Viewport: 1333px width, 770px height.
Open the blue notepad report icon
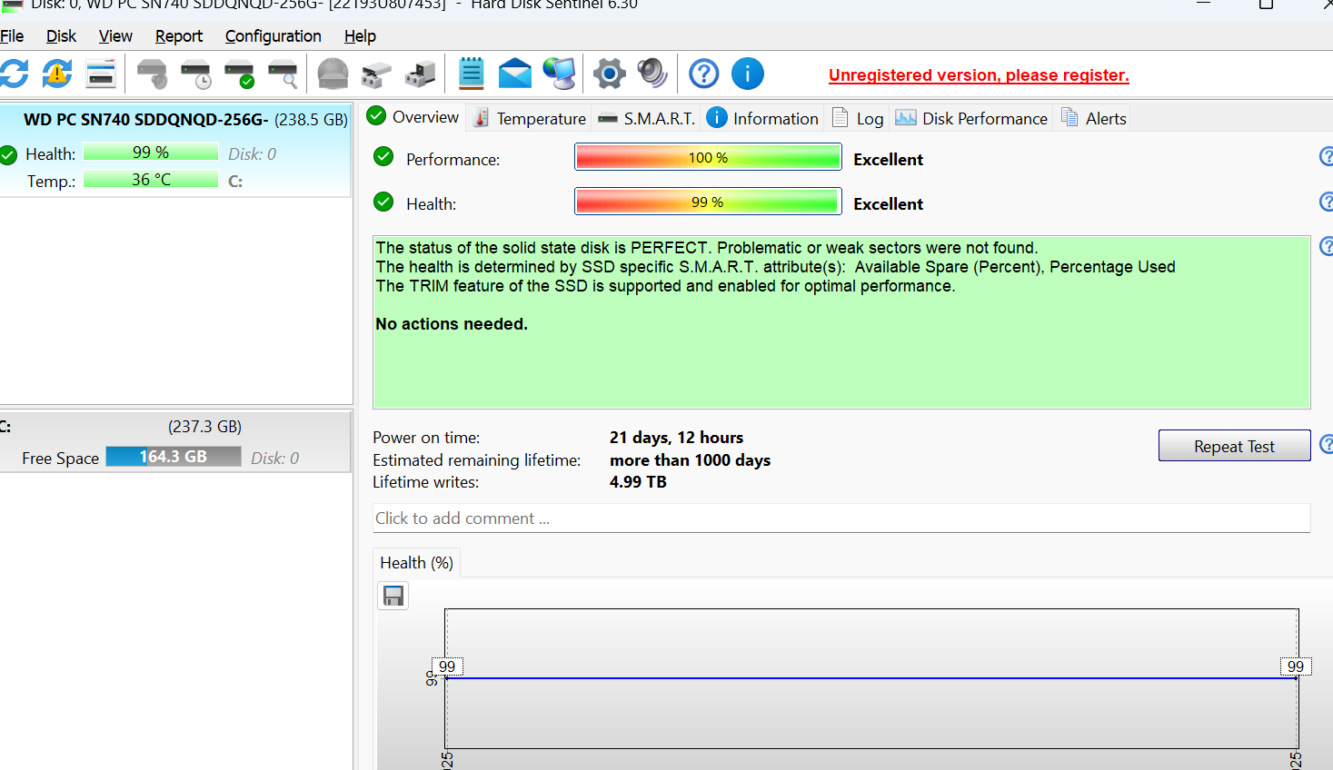(x=471, y=74)
